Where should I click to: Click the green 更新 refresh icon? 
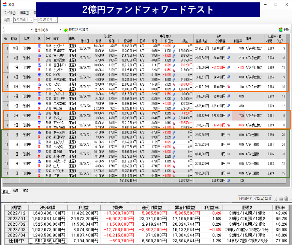pyautogui.click(x=280, y=30)
